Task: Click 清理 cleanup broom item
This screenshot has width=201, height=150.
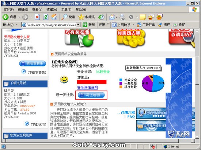Action: [x=164, y=25]
